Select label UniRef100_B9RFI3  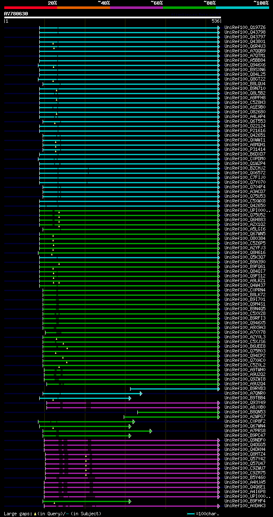coord(245,318)
